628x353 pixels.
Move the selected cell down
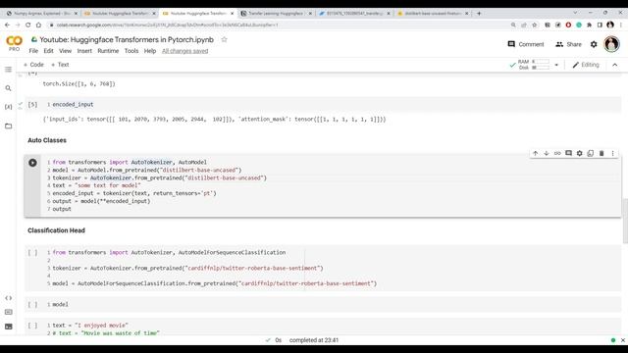tap(547, 153)
